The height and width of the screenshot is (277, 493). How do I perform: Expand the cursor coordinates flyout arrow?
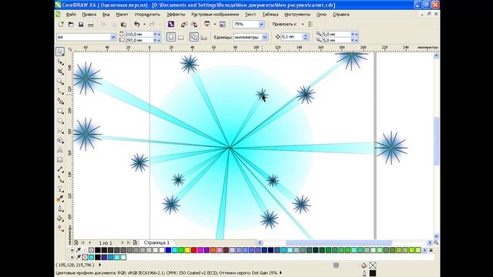[x=100, y=265]
